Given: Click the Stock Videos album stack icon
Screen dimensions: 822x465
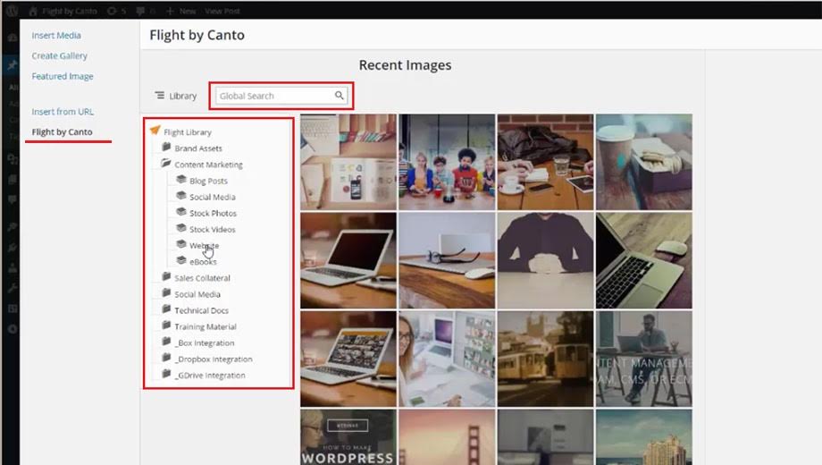Looking at the screenshot, I should 181,229.
